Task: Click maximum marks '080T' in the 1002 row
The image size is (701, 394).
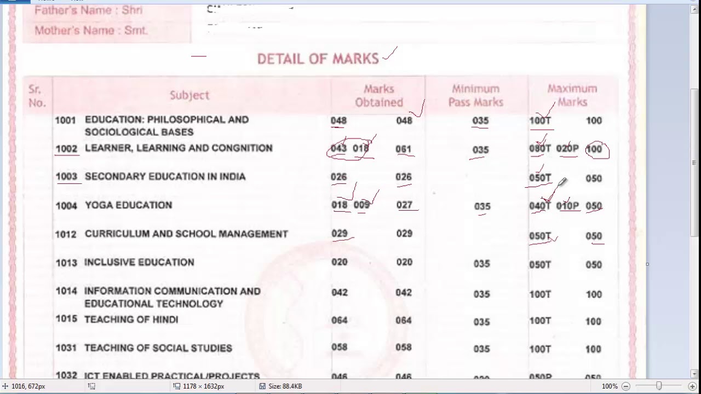Action: coord(540,149)
